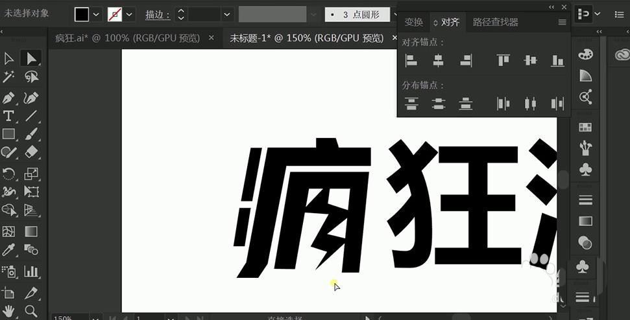The height and width of the screenshot is (320, 630).
Task: Select the Width tool
Action: point(8,192)
